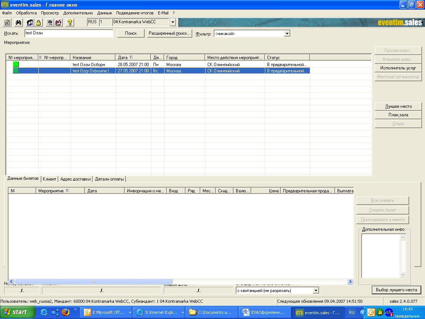Open the customers icon with two people
The image size is (425, 319).
[x=30, y=23]
